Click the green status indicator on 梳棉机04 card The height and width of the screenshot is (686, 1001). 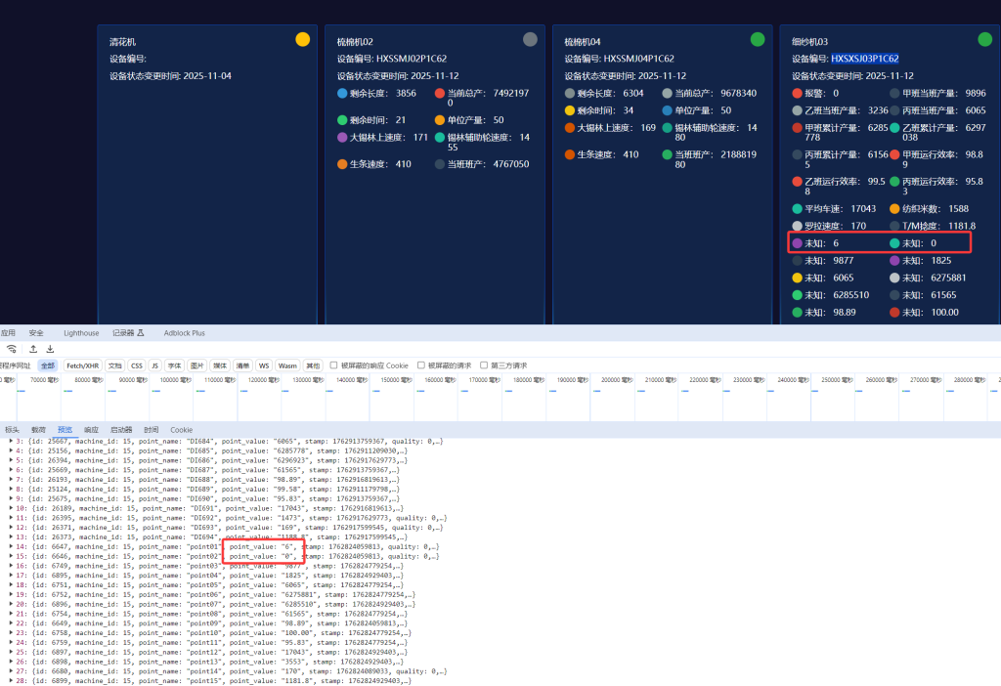[x=758, y=40]
